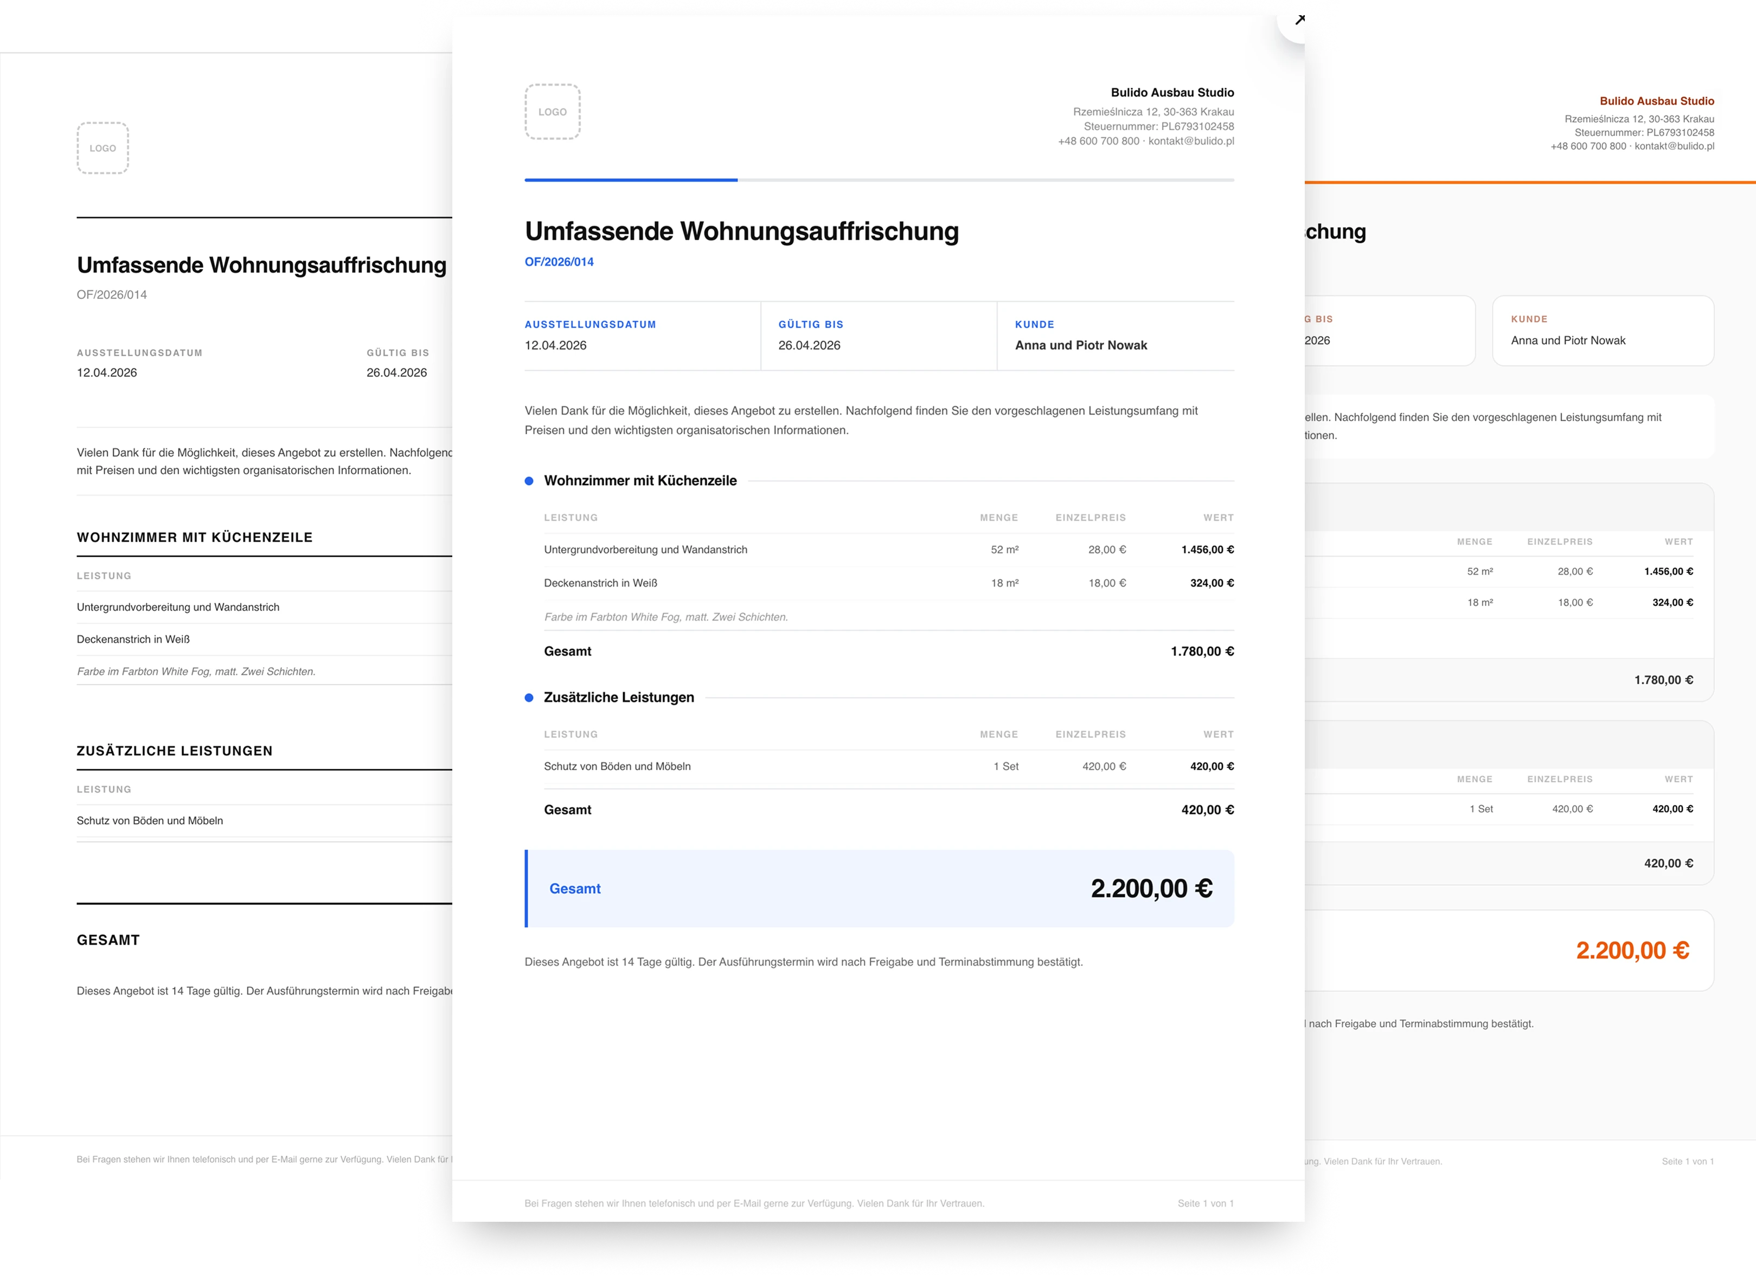Click italic 'Farbe im Farbton White Fog' note, left document
Image resolution: width=1756 pixels, height=1276 pixels.
coord(196,672)
